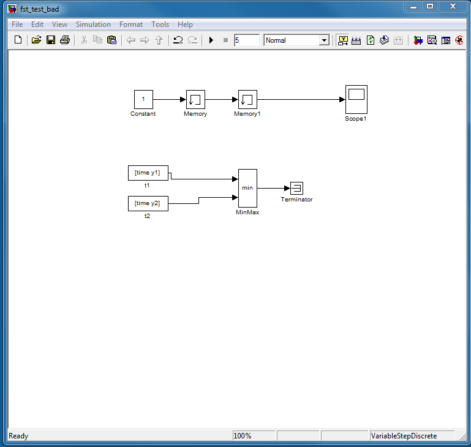Click the Model Explorer toolbar icon

(432, 40)
